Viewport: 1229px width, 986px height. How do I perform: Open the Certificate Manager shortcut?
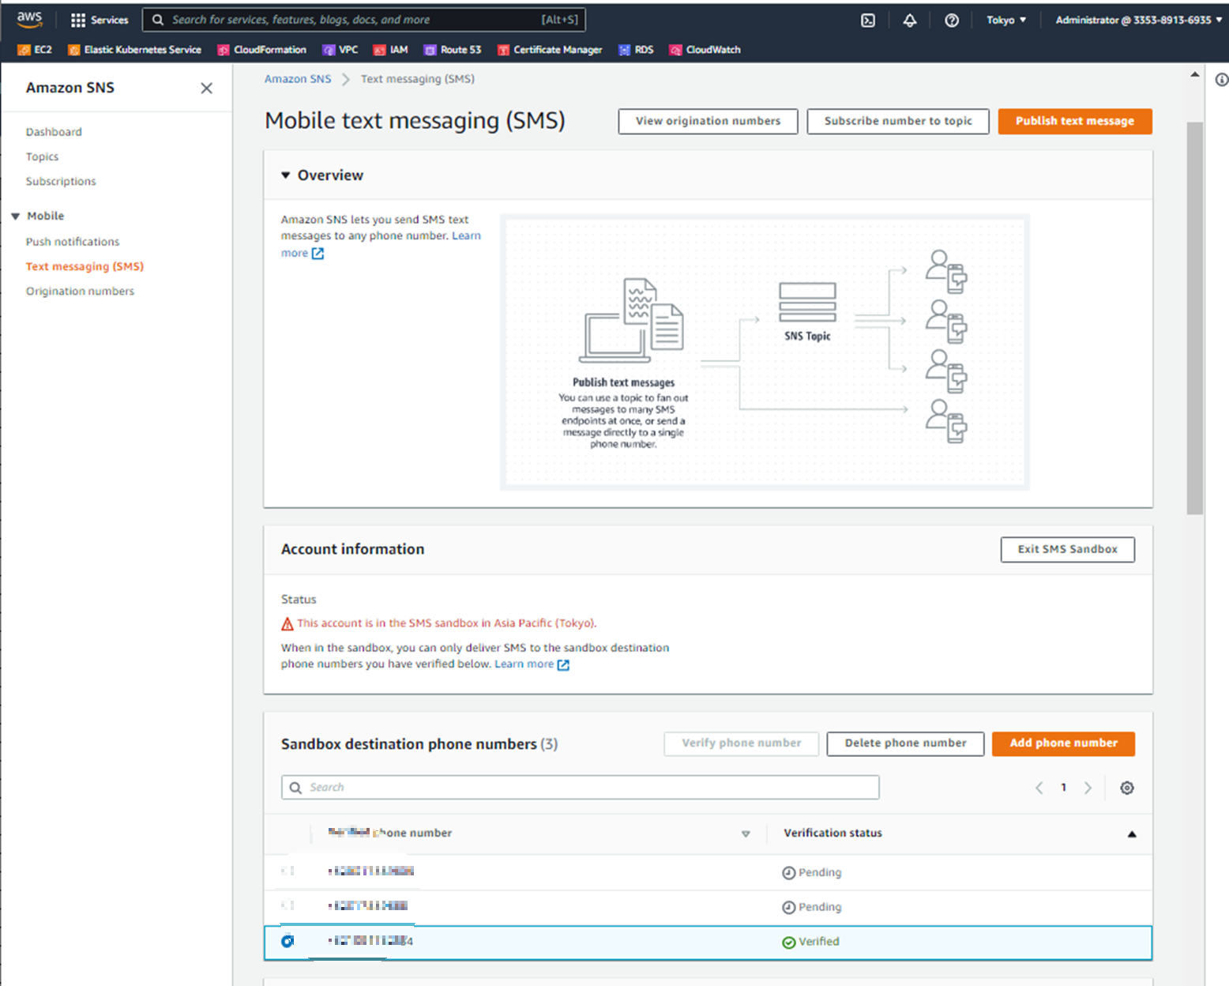(550, 50)
